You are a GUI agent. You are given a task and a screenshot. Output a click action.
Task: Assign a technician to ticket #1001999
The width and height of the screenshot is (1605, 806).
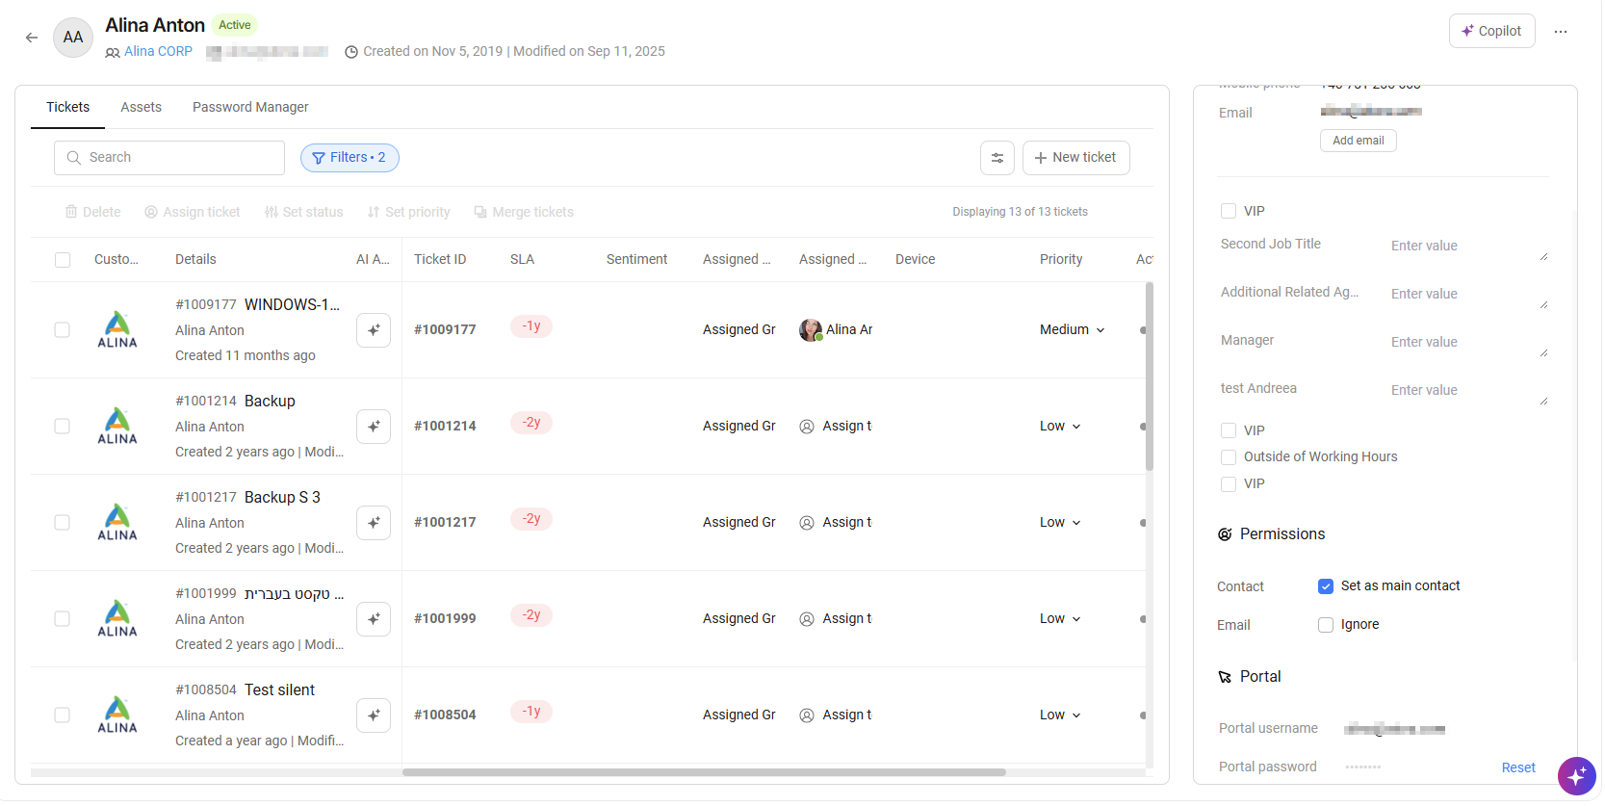[x=836, y=618]
